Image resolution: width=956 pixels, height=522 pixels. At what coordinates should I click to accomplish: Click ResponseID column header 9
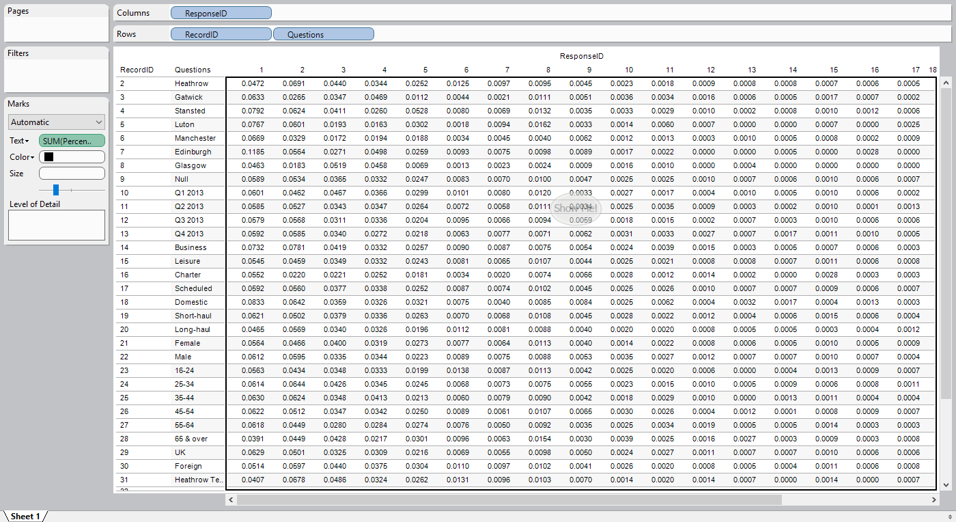click(589, 70)
